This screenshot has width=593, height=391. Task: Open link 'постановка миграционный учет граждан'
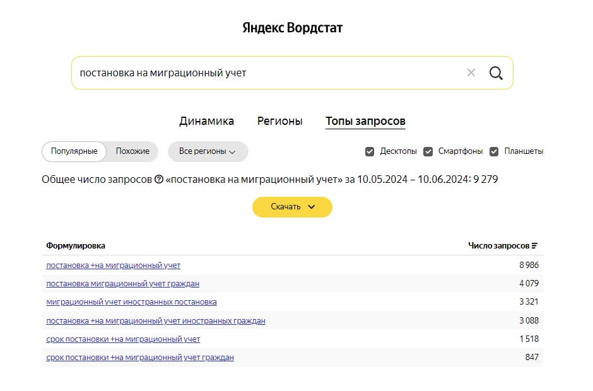point(122,284)
